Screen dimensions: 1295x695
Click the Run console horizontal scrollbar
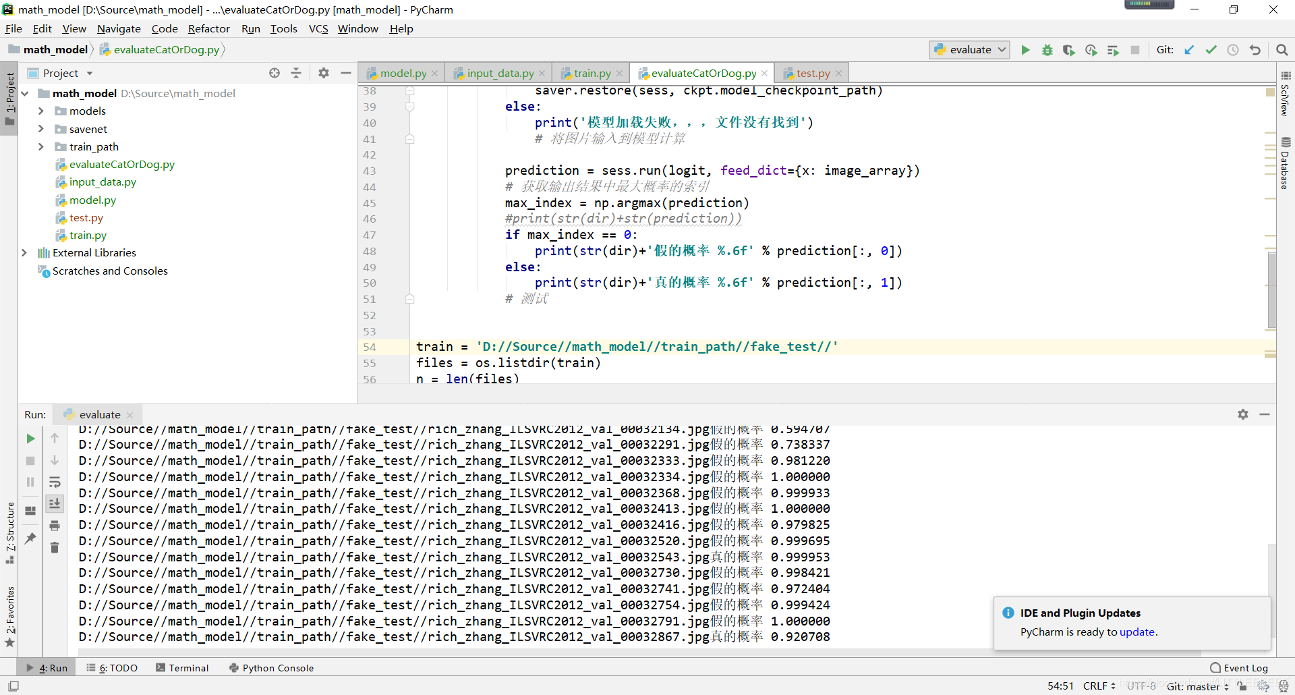638,652
